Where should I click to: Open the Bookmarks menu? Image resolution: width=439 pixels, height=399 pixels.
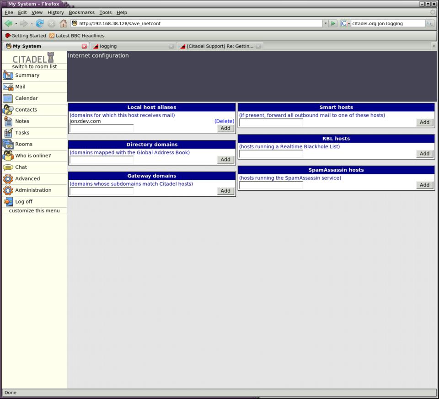point(81,12)
